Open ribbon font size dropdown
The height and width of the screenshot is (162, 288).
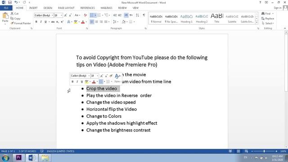[62, 15]
